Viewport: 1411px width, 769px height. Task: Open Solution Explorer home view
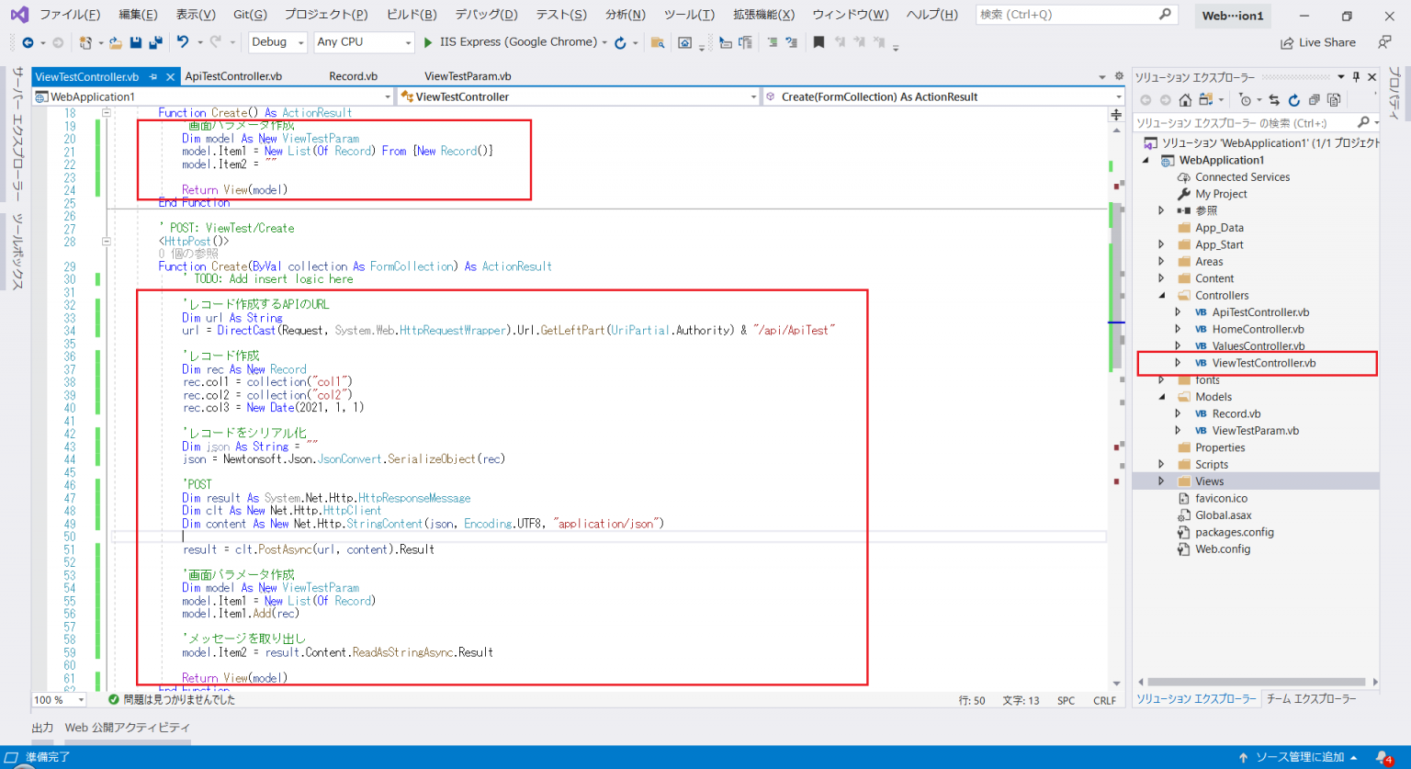tap(1185, 99)
